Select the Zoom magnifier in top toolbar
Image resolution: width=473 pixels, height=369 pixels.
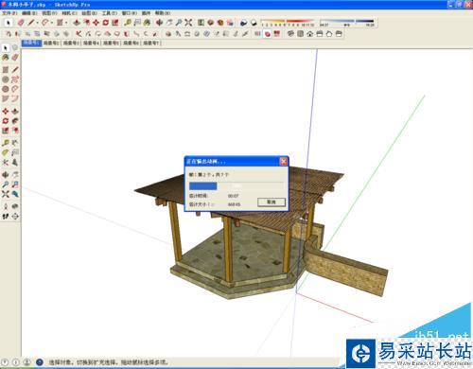point(179,23)
